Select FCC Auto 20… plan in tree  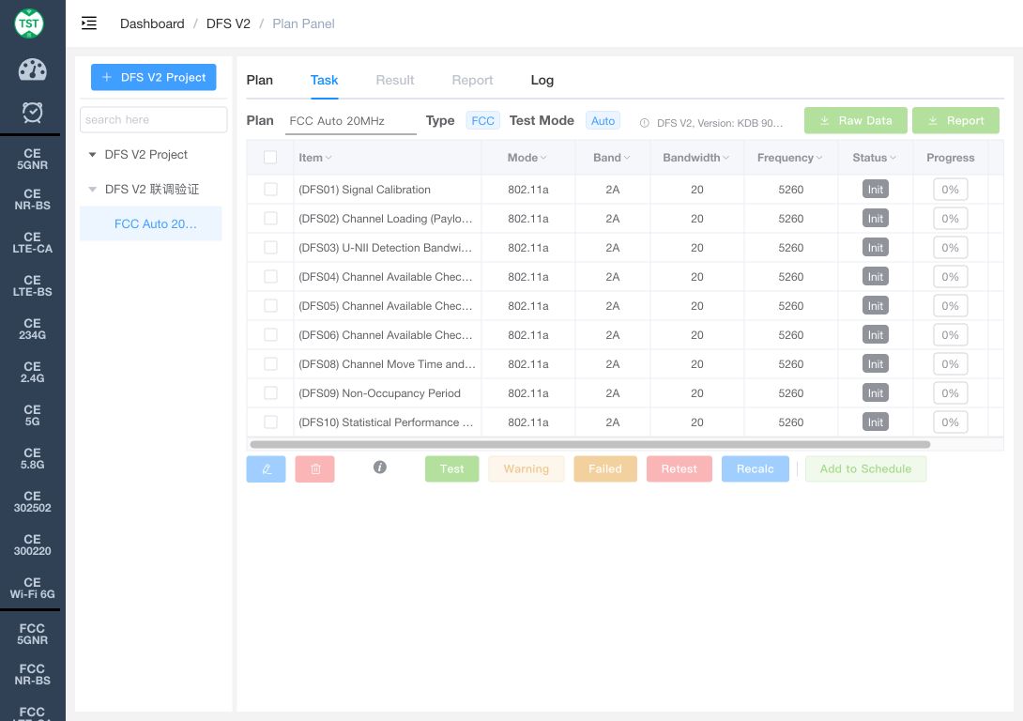[151, 223]
